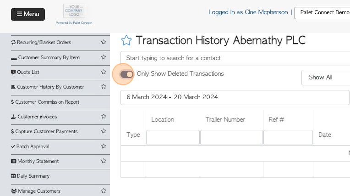350x196 pixels.
Task: Favorite the Batch Approval entry
Action: coord(104,146)
